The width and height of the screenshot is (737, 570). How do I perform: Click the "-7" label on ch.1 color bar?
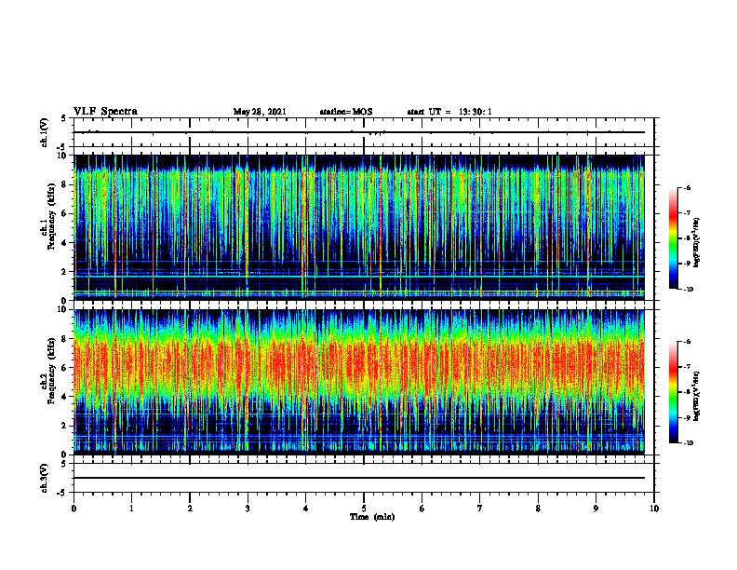coord(688,213)
